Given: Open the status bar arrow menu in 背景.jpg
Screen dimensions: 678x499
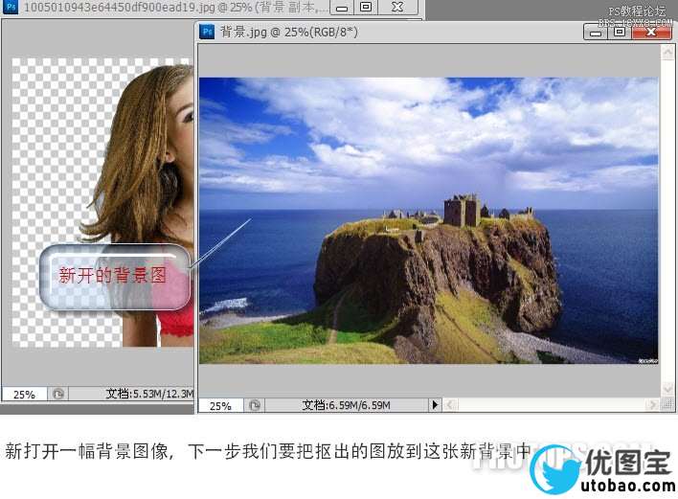Looking at the screenshot, I should coord(435,405).
